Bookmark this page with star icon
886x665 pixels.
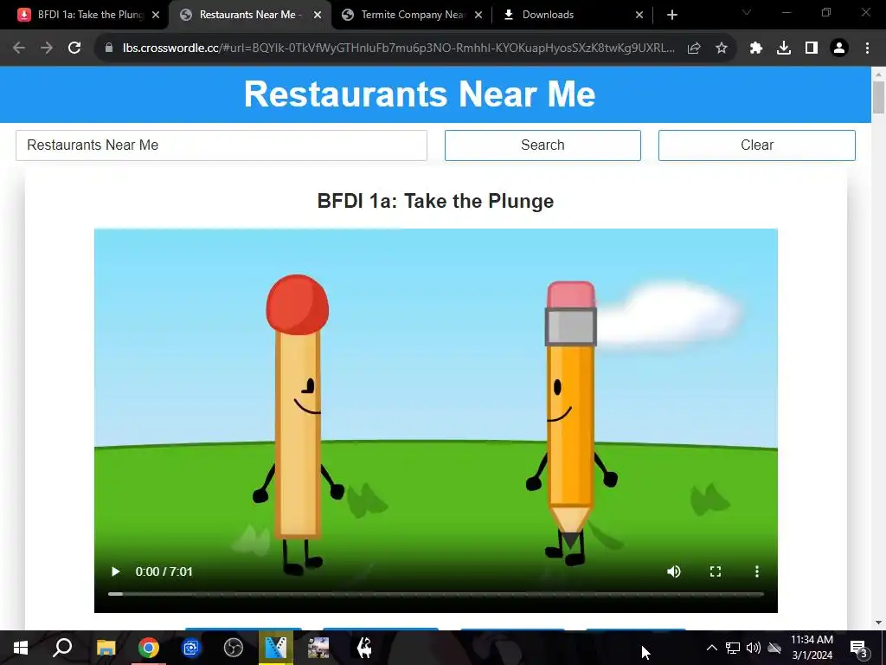[x=722, y=48]
